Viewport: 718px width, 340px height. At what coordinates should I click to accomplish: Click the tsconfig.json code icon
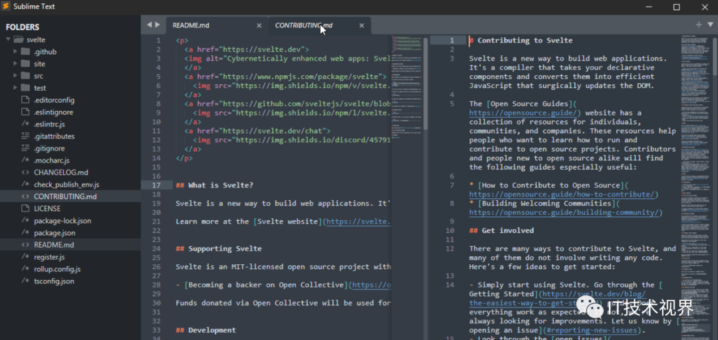[x=25, y=281]
